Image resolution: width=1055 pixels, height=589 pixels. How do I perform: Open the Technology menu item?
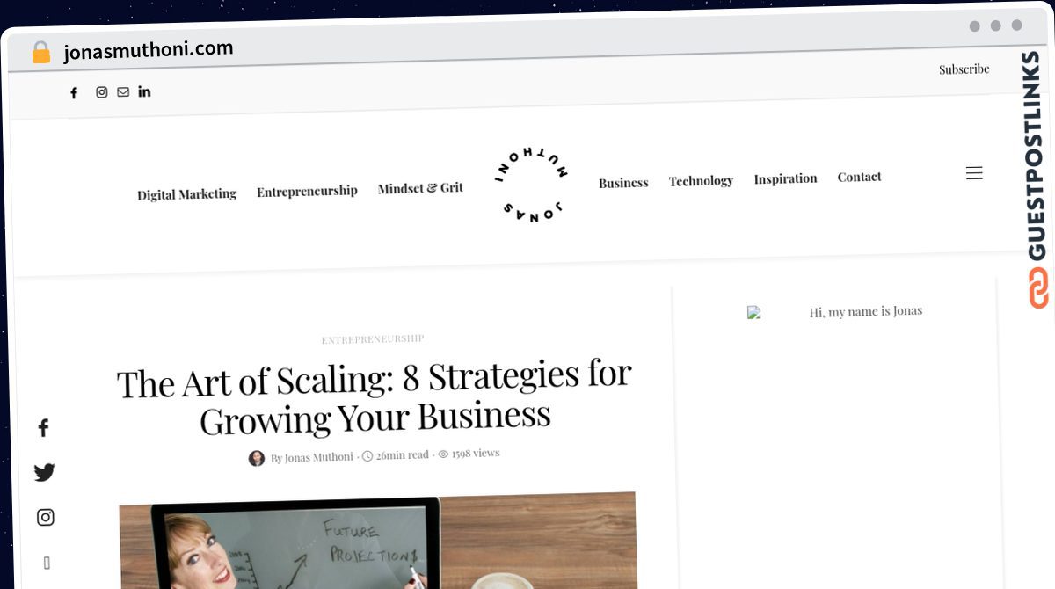point(701,181)
